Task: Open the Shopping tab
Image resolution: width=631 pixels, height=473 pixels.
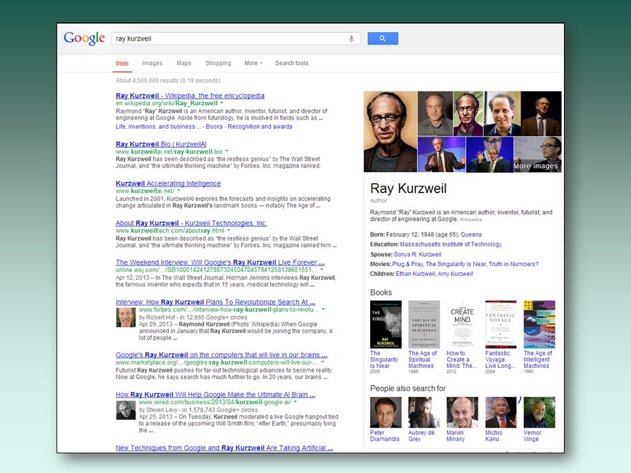Action: (x=218, y=63)
